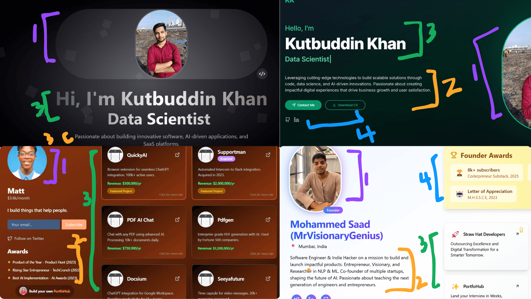The width and height of the screenshot is (531, 299).
Task: Click the Pdfgen external link icon
Action: tap(269, 220)
